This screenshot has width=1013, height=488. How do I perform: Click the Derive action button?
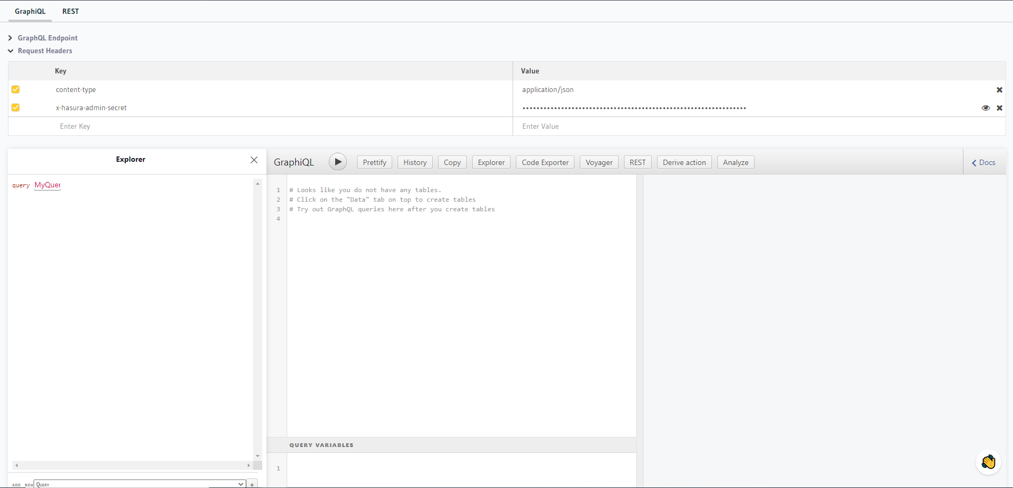coord(684,162)
